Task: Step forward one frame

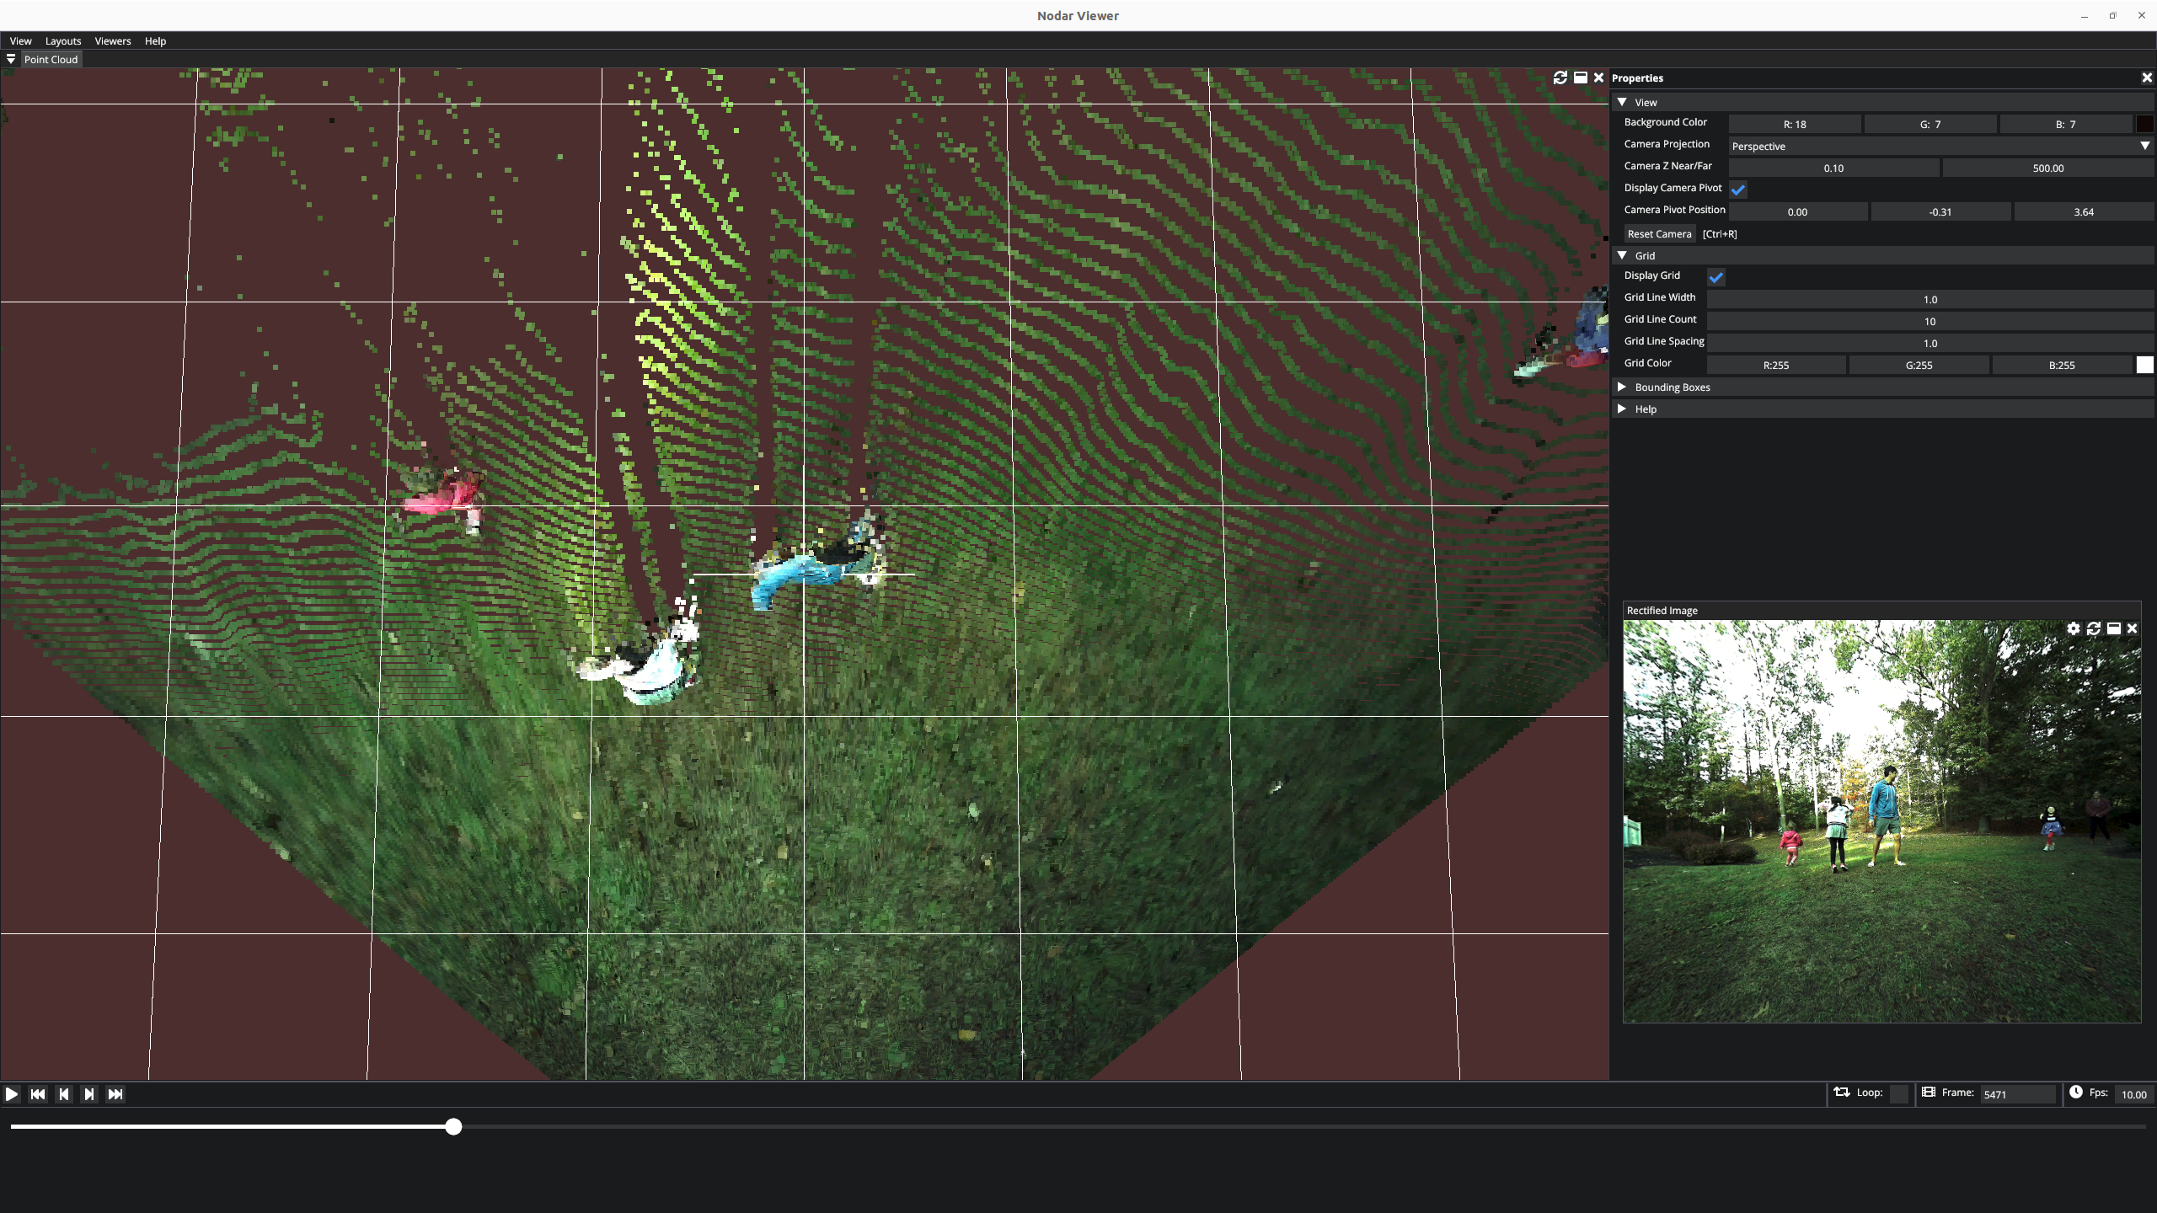Action: click(89, 1094)
